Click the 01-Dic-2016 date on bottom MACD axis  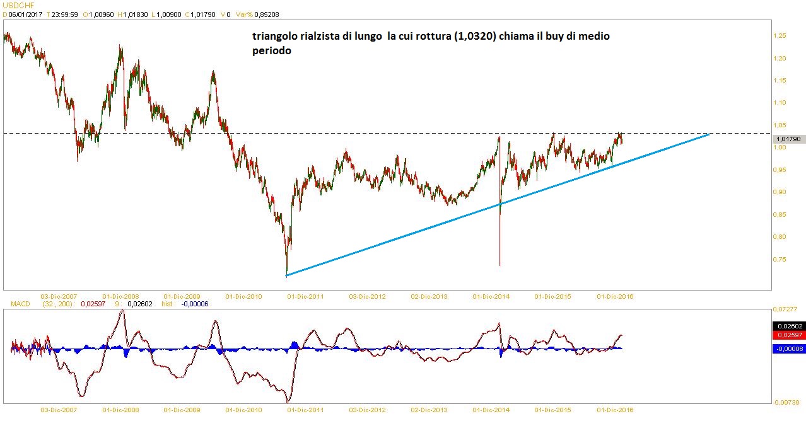pos(615,410)
